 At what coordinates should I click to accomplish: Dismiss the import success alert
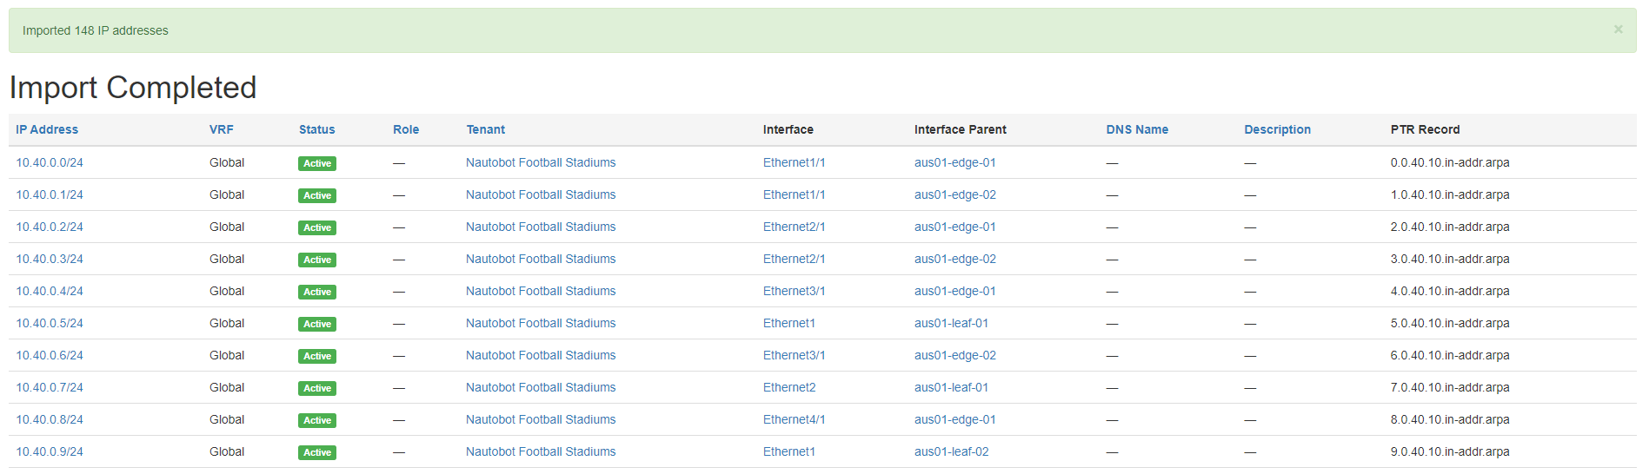pyautogui.click(x=1618, y=30)
